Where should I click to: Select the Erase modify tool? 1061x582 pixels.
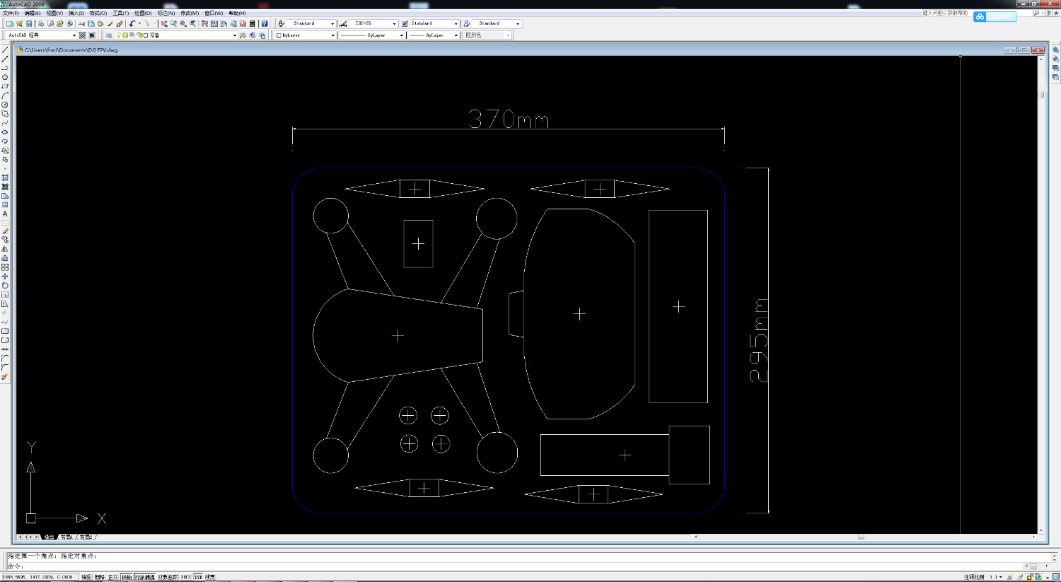tap(5, 231)
